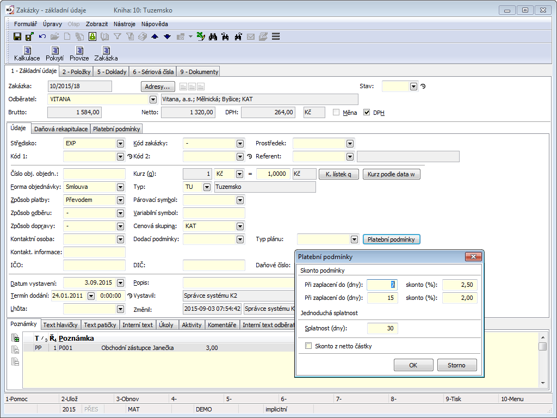Image resolution: width=557 pixels, height=418 pixels.
Task: Expand the Cenová skupina dropdown
Action: pyautogui.click(x=240, y=226)
